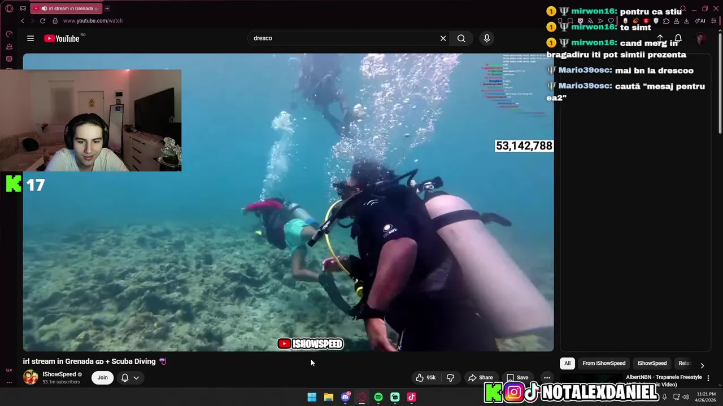Open subscription notification bell dropdown

click(130, 377)
